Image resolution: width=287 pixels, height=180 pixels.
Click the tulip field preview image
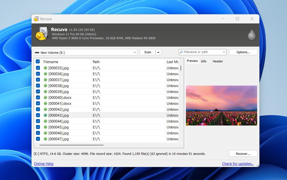(x=221, y=106)
